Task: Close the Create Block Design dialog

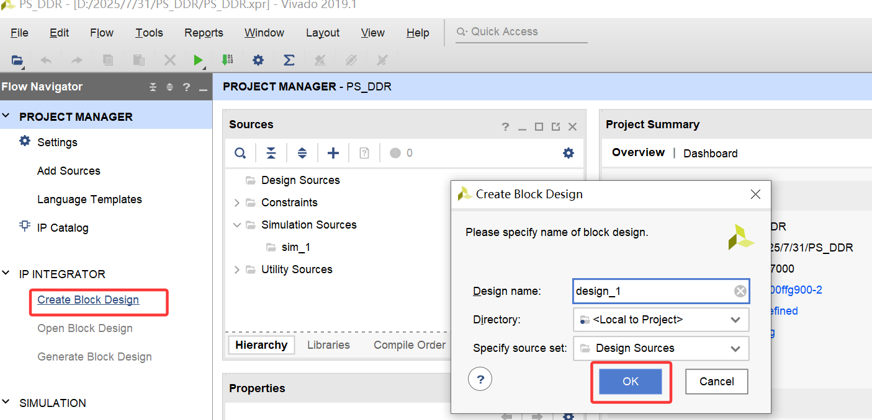Action: pyautogui.click(x=755, y=195)
